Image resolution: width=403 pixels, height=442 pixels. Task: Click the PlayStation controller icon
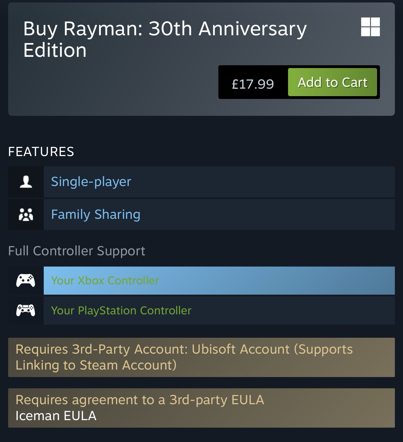[26, 310]
